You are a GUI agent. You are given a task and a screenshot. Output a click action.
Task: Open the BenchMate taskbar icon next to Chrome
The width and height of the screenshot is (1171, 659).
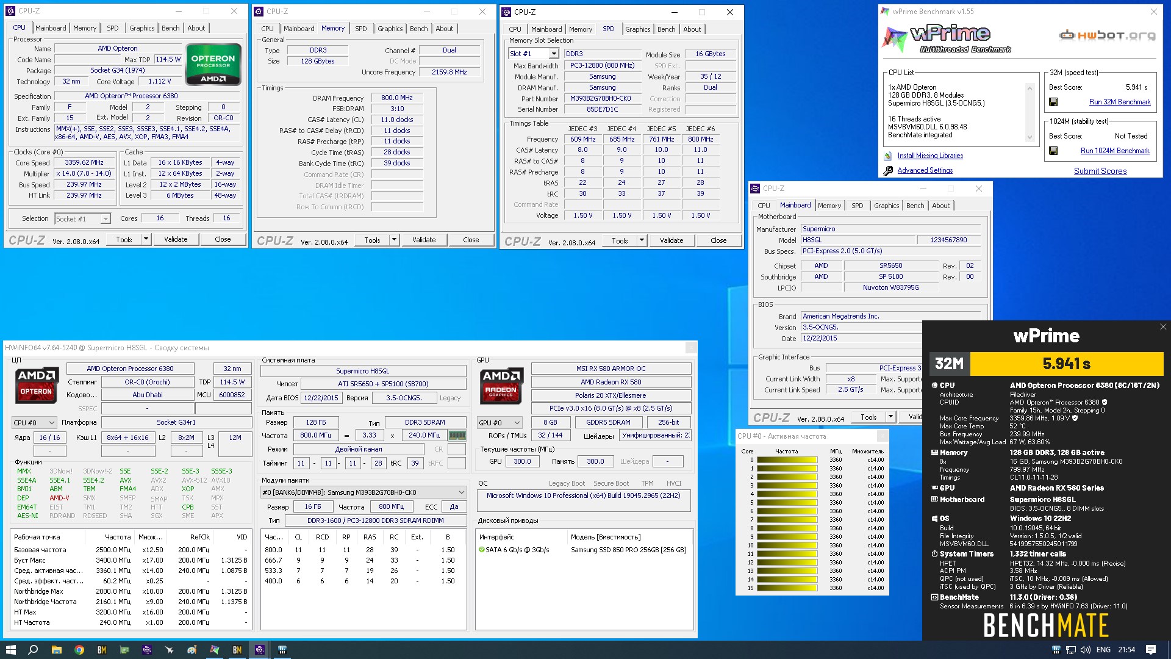(102, 650)
